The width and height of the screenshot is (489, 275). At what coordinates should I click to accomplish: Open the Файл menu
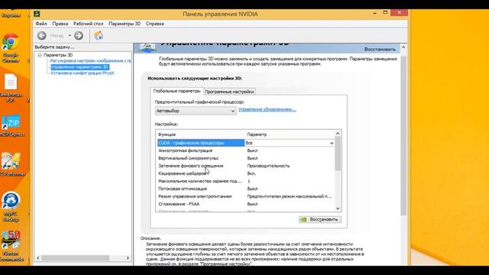[41, 24]
